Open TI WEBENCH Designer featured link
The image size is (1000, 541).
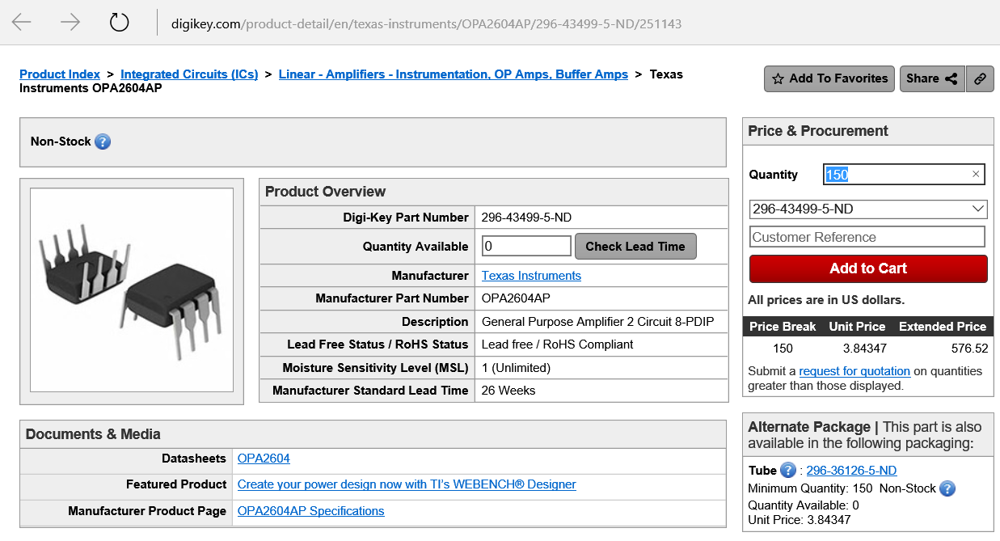click(407, 484)
